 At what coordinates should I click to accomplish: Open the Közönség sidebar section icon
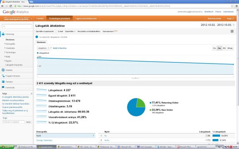click(x=3, y=34)
